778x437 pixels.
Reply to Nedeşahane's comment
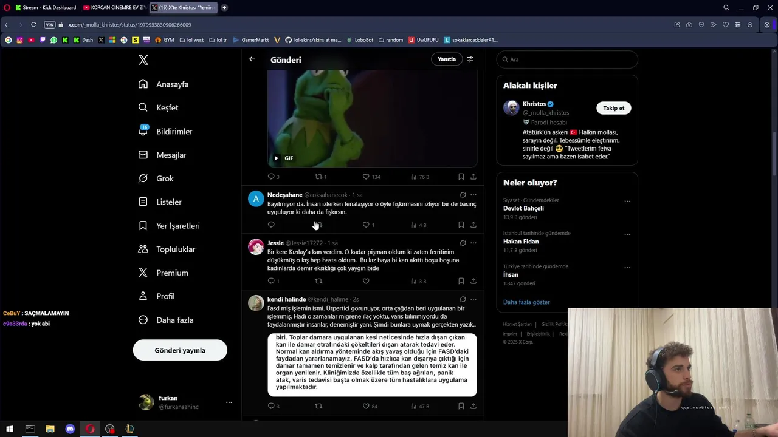point(271,225)
